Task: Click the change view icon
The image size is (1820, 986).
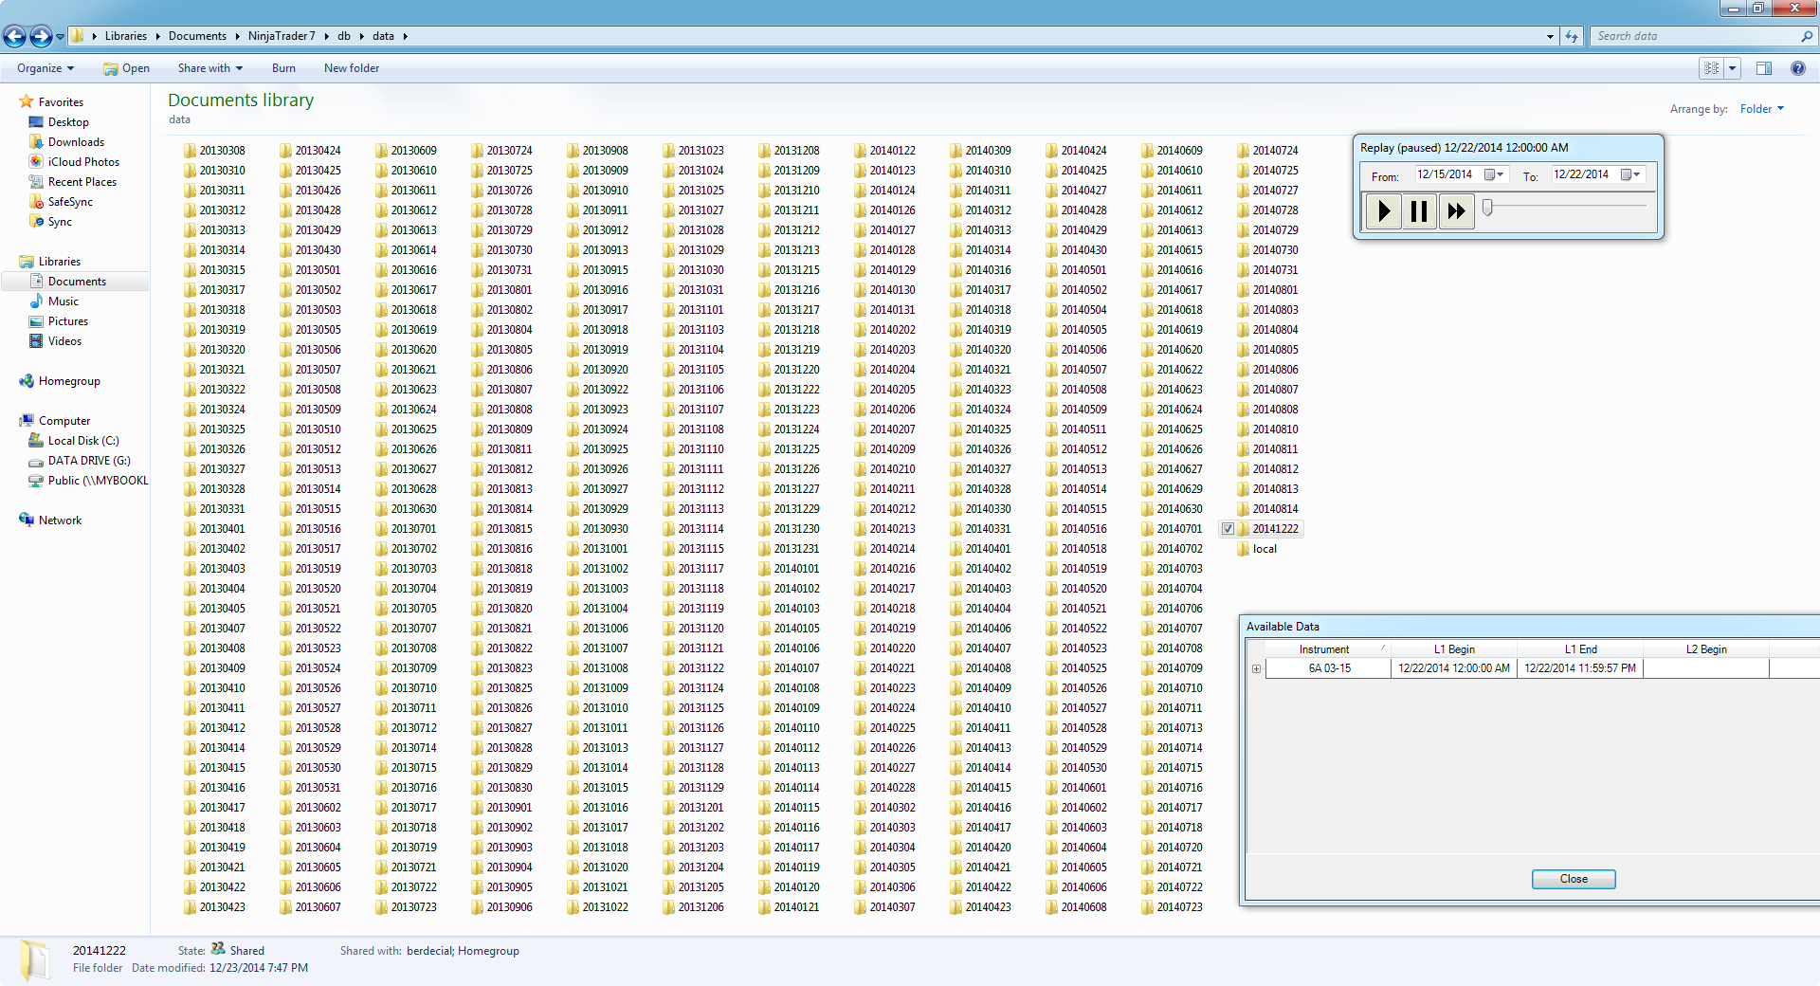Action: (x=1711, y=68)
